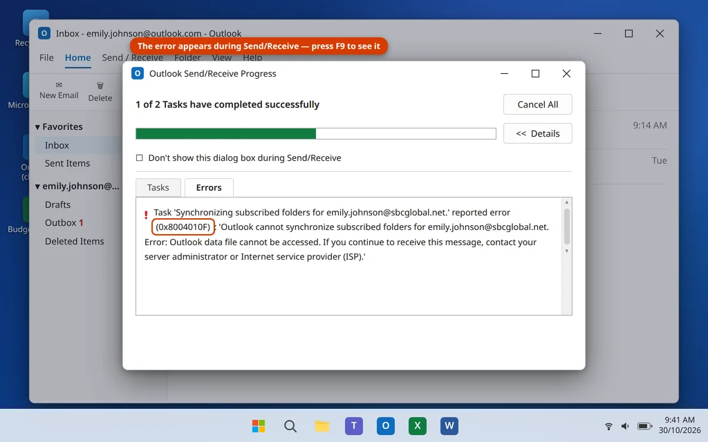Launch Excel from the taskbar

click(417, 425)
